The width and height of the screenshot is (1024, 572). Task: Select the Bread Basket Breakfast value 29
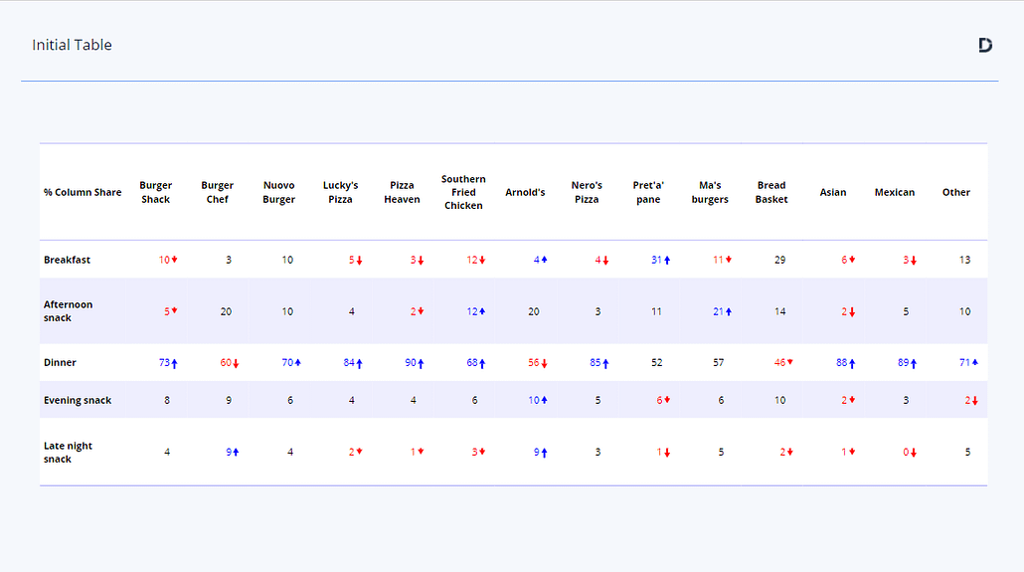(779, 260)
